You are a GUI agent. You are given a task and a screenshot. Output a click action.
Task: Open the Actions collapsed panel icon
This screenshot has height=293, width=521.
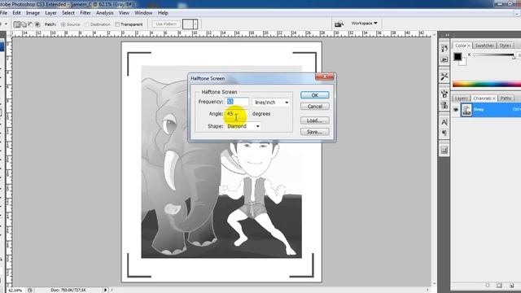(444, 59)
